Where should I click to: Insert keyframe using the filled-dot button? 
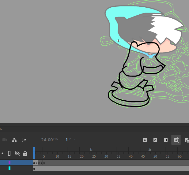tap(145, 140)
